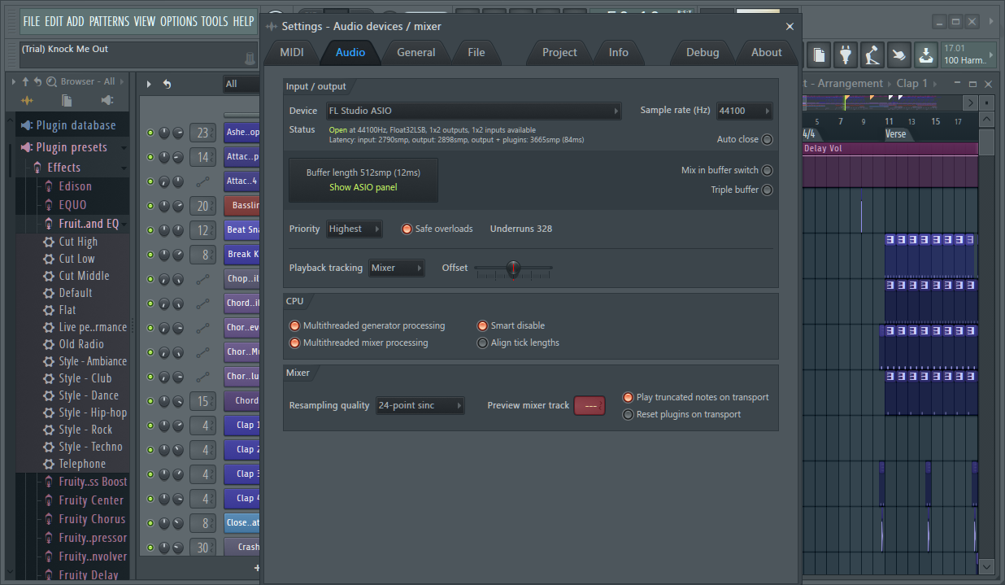This screenshot has height=585, width=1005.
Task: Collapse the Fruit..and EQ presets arrow
Action: pyautogui.click(x=124, y=224)
